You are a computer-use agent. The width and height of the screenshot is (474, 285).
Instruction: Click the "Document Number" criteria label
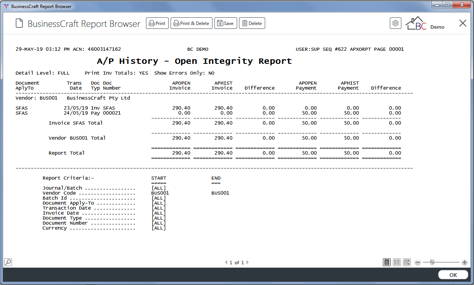point(65,223)
